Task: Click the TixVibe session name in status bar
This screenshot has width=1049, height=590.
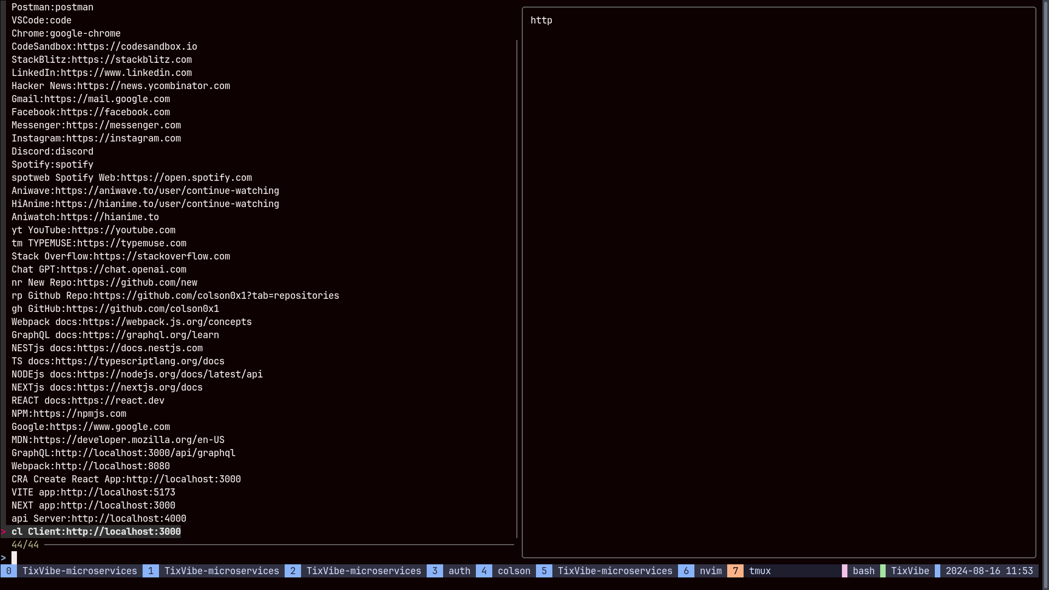Action: (x=910, y=571)
